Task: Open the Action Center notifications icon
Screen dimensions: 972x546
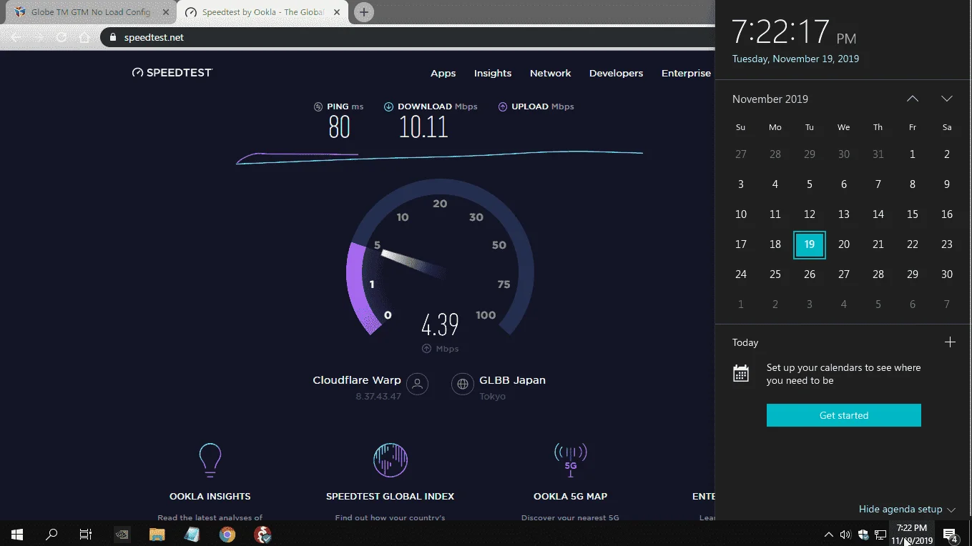Action: [951, 535]
